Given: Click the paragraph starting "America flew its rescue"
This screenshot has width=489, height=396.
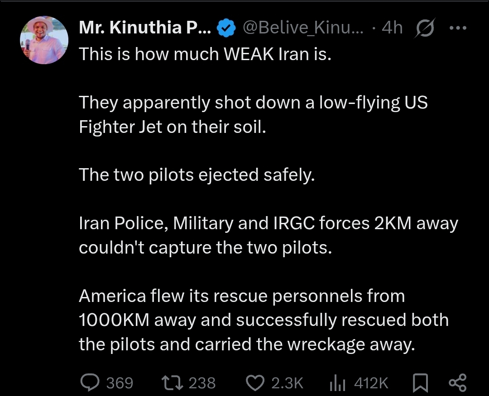Looking at the screenshot, I should pos(264,320).
